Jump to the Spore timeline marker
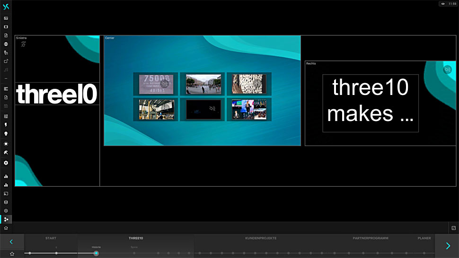Screen dimensions: 459x258 pyautogui.click(x=134, y=253)
